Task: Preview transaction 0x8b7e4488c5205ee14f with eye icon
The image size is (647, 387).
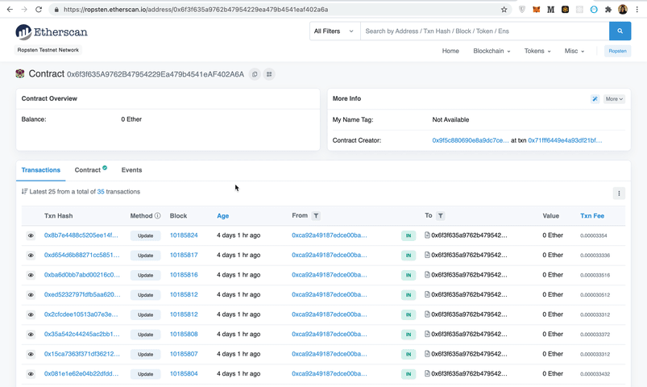Action: (x=31, y=235)
